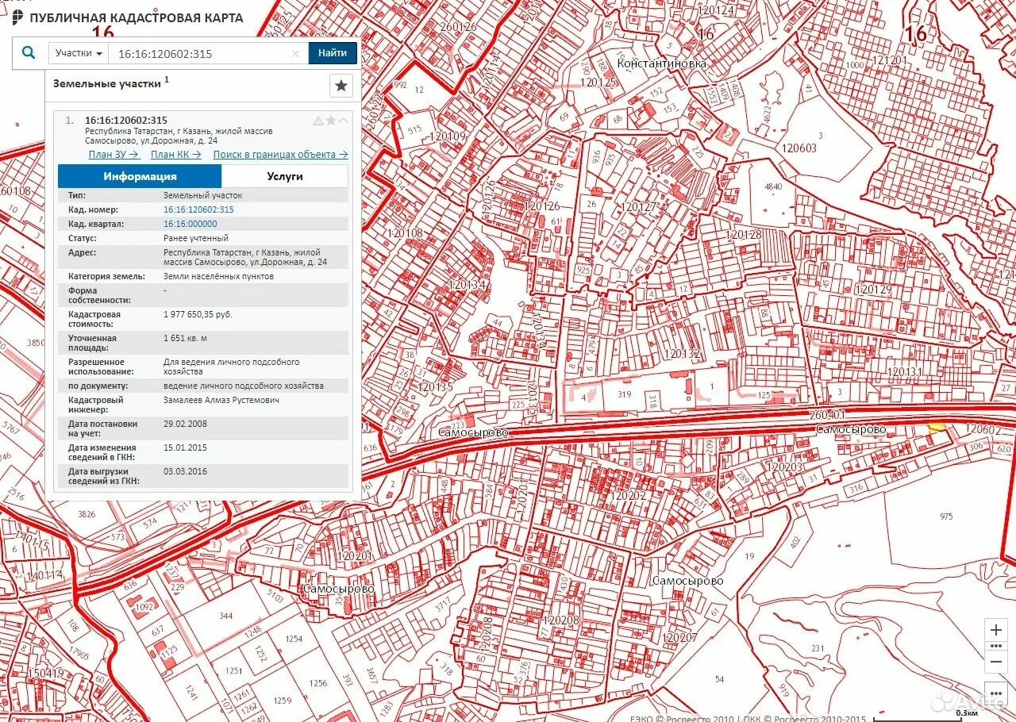Click the ПУБЛИЧНАЯ КАДАСТРОВАЯ КАРТА title
The width and height of the screenshot is (1016, 722).
coord(136,17)
